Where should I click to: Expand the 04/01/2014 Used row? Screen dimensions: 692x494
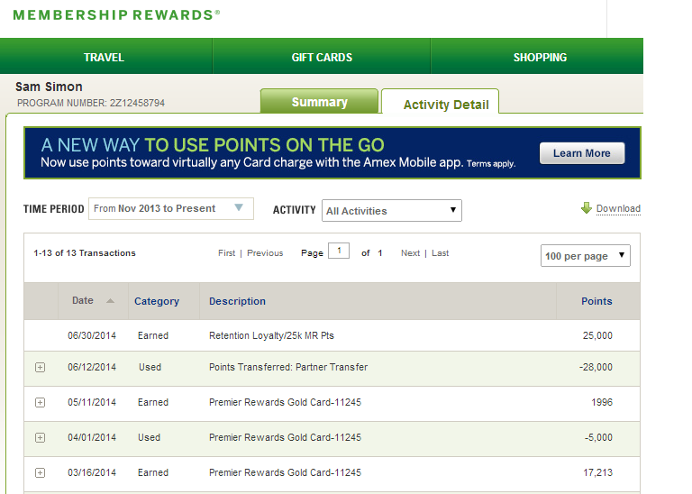click(41, 437)
